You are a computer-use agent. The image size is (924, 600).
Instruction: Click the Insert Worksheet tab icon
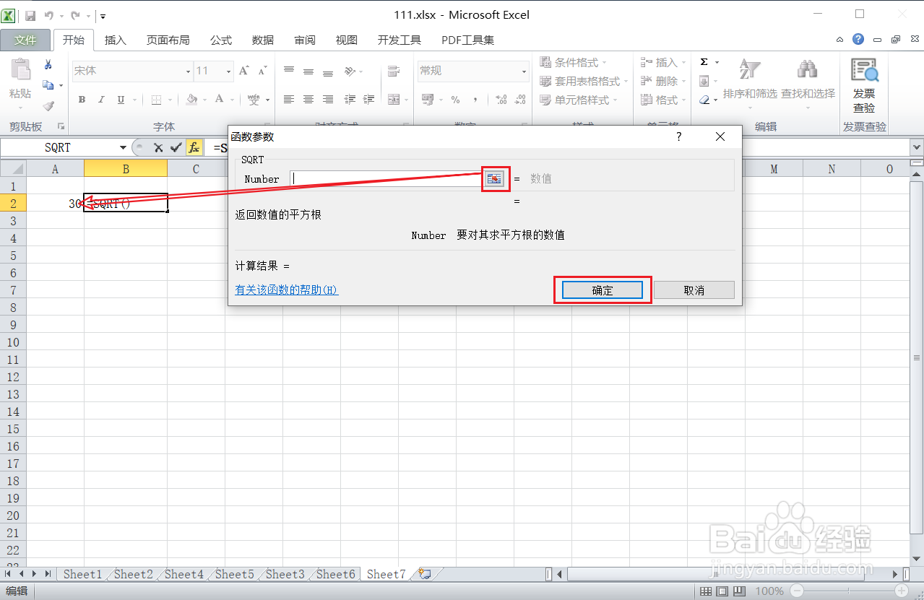tap(425, 574)
